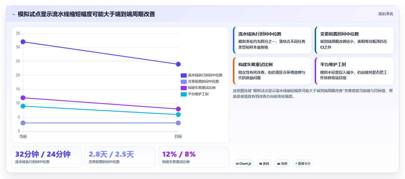Click the 流水线执行时间中位数 legend label
The width and height of the screenshot is (405, 179).
(205, 75)
